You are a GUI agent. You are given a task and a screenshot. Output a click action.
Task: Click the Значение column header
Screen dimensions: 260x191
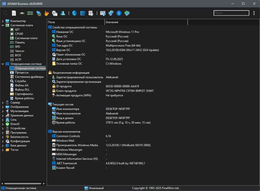[x=146, y=22]
